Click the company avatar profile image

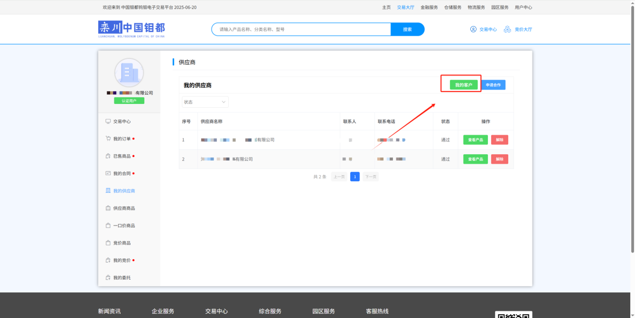pos(129,73)
